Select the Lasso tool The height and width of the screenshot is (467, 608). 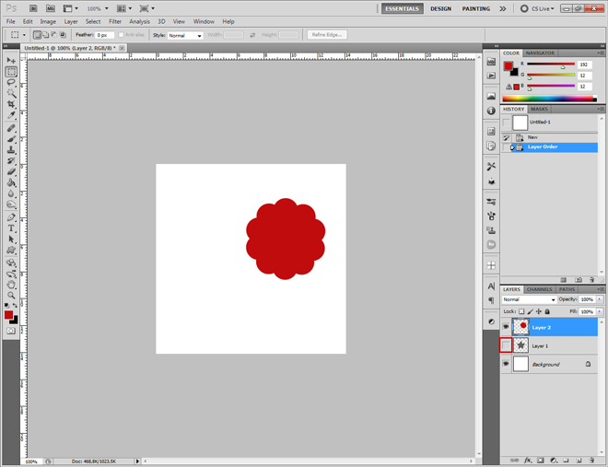11,82
